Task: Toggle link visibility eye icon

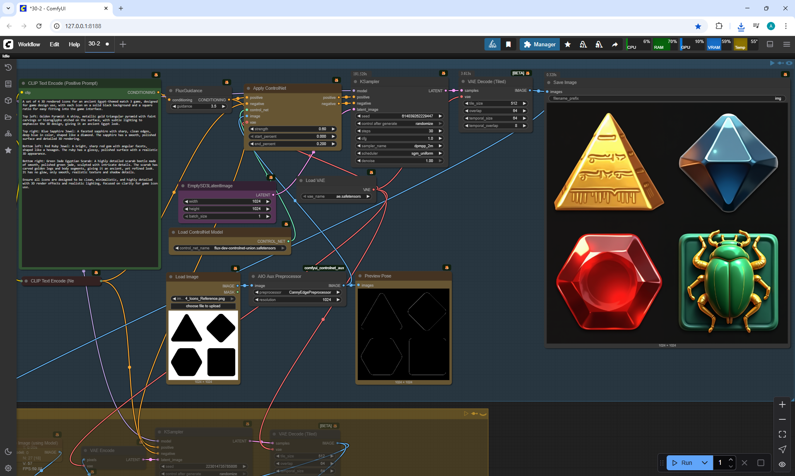Action: point(782,464)
